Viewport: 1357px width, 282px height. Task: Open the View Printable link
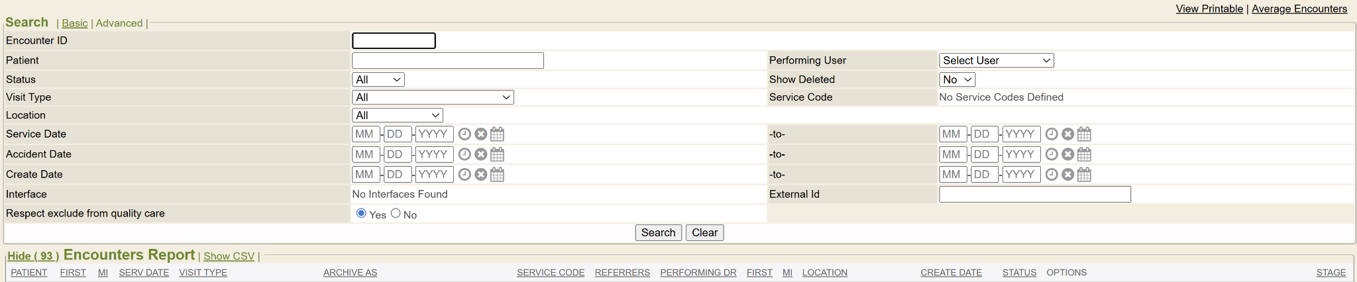[1209, 9]
